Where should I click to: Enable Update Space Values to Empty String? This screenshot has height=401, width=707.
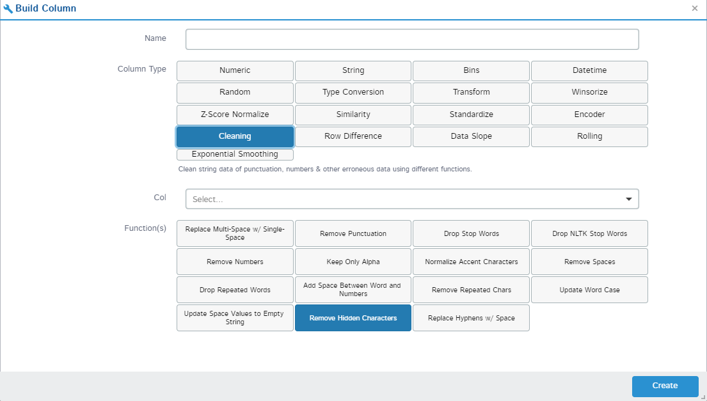[235, 318]
